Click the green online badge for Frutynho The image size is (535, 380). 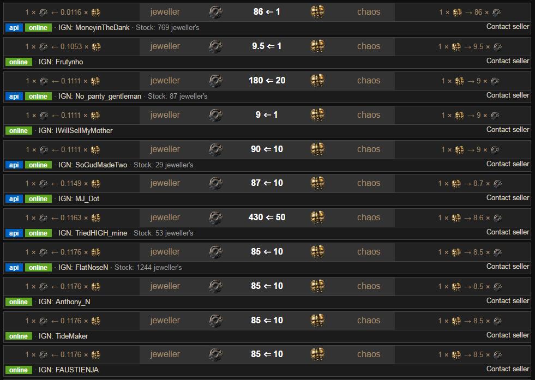(19, 62)
